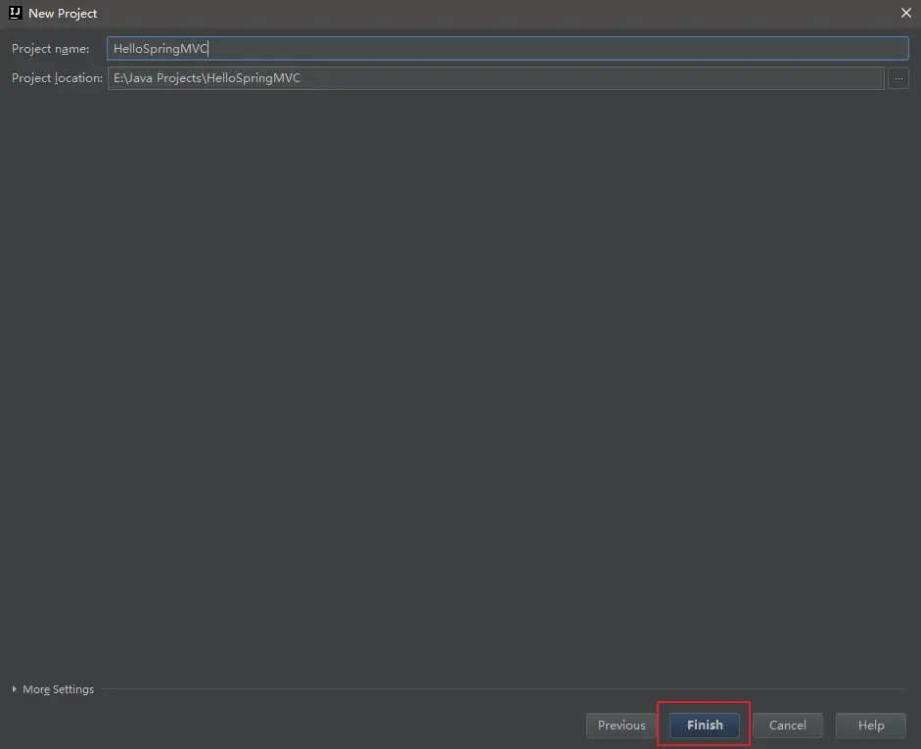Go back with the Previous button
Image resolution: width=921 pixels, height=749 pixels.
click(x=622, y=725)
